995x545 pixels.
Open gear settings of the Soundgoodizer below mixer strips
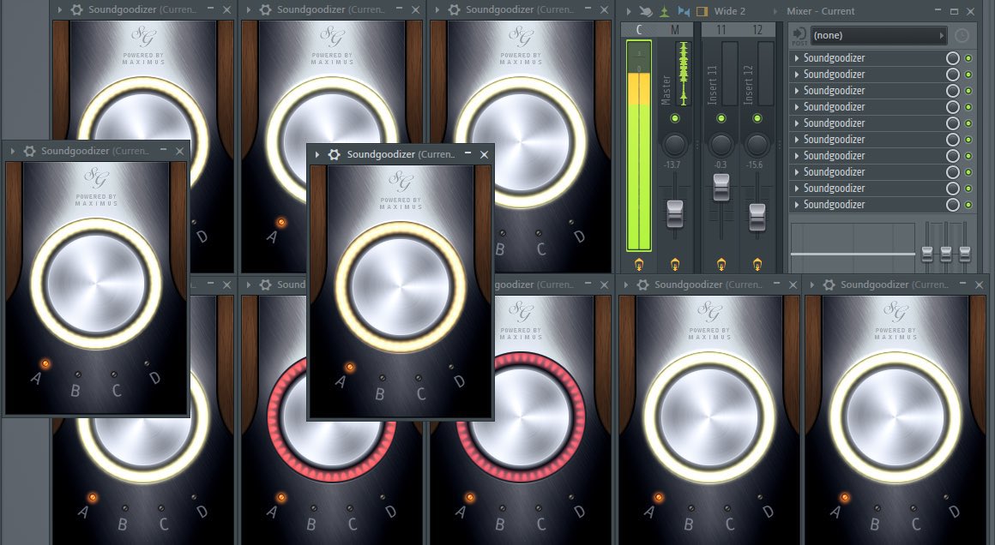click(x=642, y=284)
